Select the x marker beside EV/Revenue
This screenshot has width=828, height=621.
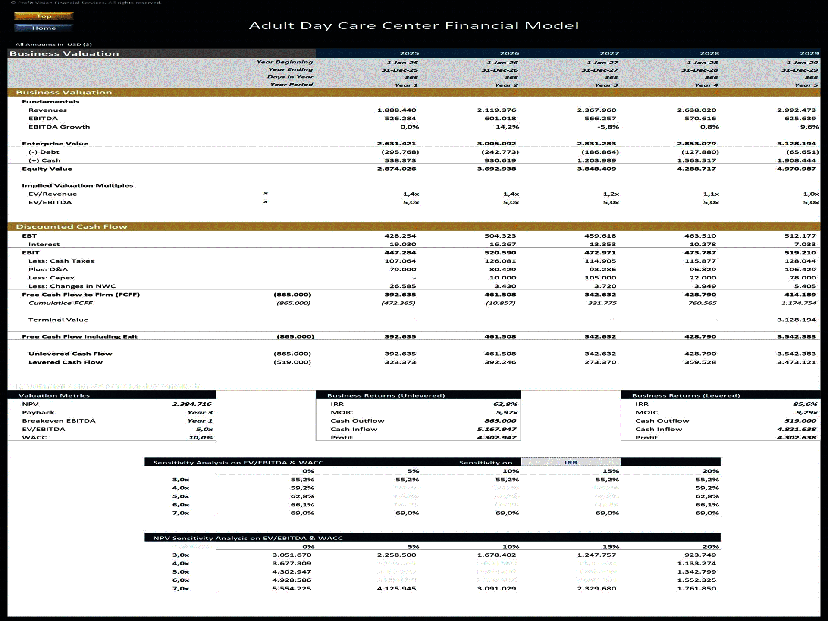(266, 194)
